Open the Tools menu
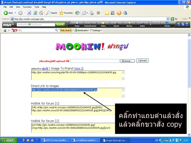 point(37,7)
